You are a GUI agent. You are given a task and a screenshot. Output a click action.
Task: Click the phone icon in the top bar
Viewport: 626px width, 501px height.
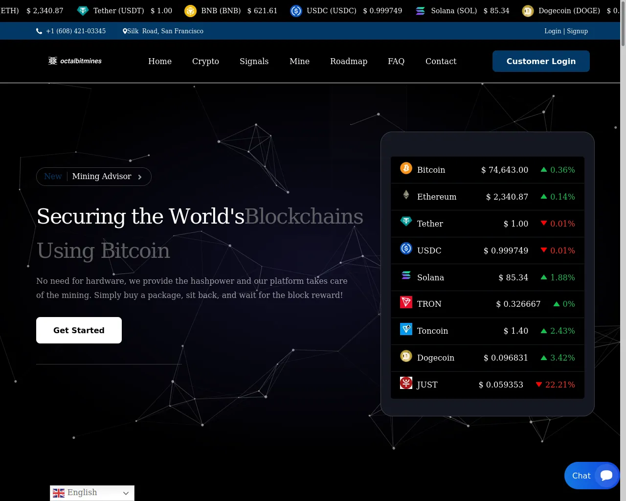pos(39,31)
